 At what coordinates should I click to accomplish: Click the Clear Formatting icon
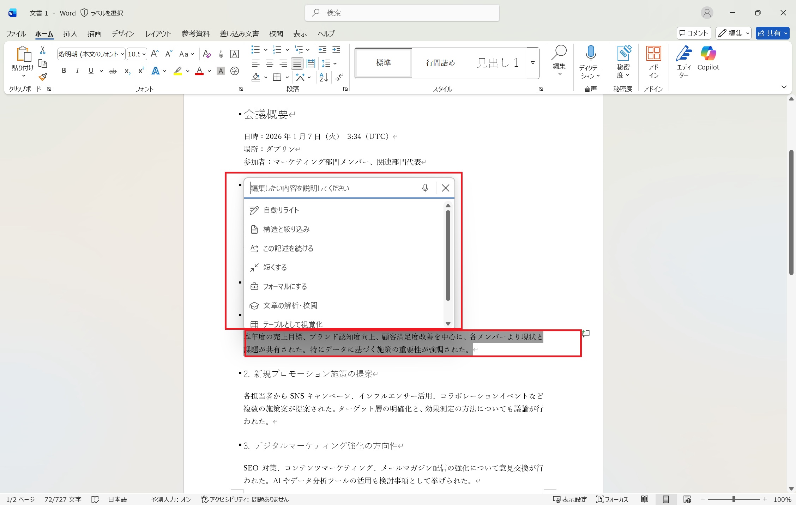tap(207, 54)
